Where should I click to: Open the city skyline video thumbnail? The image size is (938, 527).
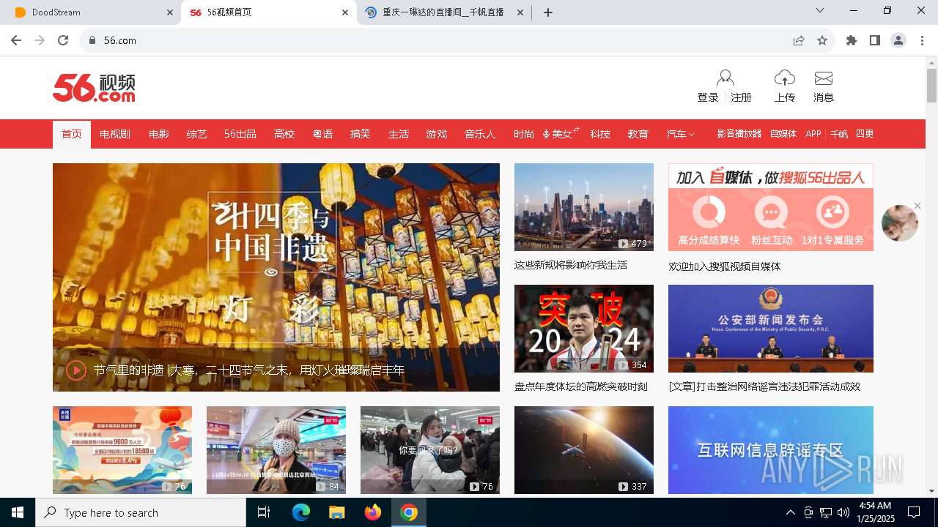(x=584, y=207)
